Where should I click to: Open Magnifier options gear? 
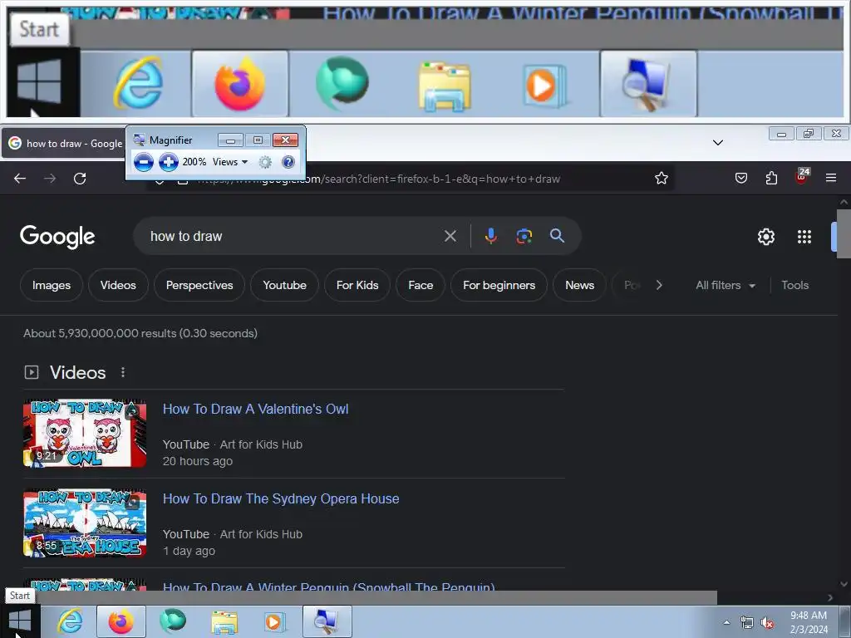tap(265, 162)
